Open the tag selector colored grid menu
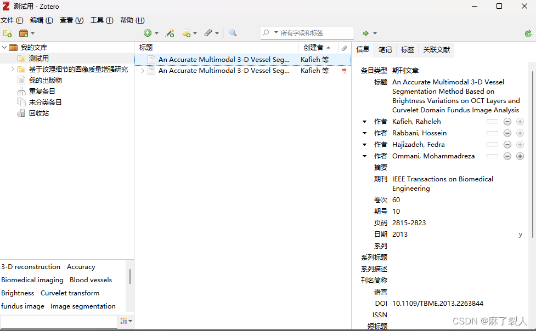The image size is (536, 331). coord(126,321)
